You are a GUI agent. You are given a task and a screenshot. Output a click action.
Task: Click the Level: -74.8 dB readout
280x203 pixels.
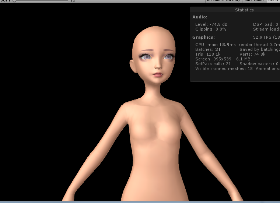point(211,24)
